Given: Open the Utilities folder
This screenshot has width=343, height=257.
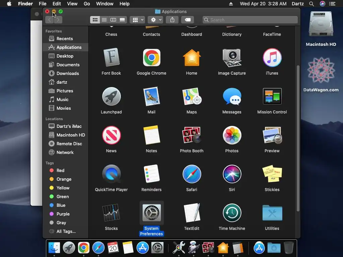Looking at the screenshot, I should (x=272, y=212).
